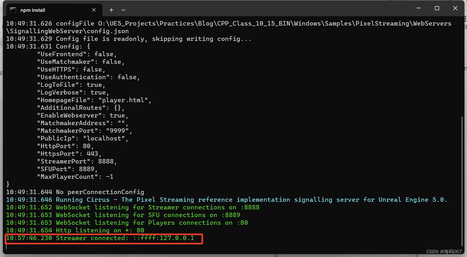Click the "UseHTTPS": false line
Image resolution: width=467 pixels, height=257 pixels.
tap(71, 69)
